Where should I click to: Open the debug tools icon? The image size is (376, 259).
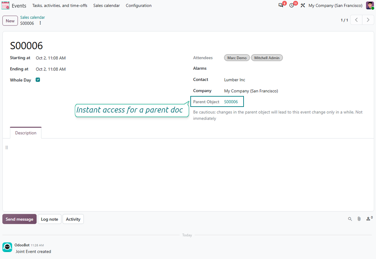click(x=302, y=5)
